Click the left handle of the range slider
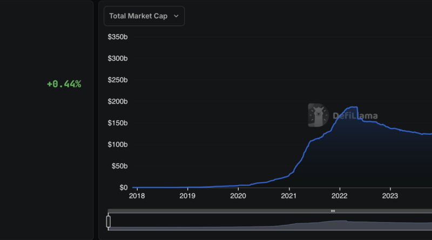Screen dimensions: 432x240 coord(109,222)
